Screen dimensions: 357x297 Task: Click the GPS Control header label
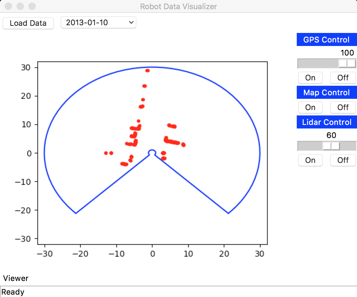point(327,40)
